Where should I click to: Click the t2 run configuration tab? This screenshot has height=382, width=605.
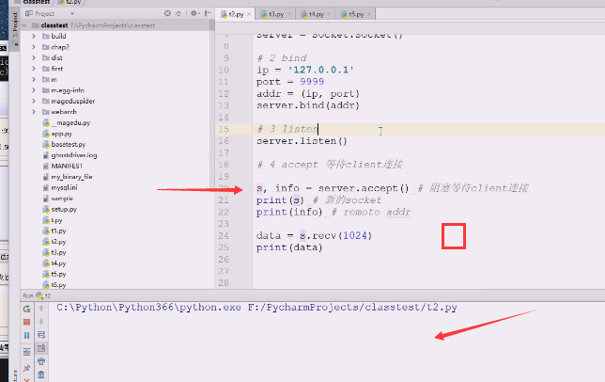pos(43,295)
